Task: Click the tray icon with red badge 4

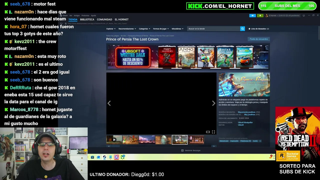Action: [x=271, y=156]
